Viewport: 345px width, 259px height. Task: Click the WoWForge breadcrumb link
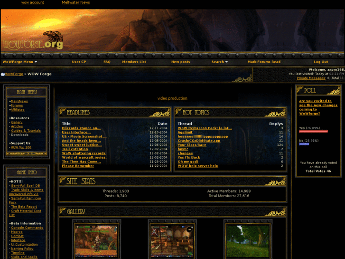[x=14, y=74]
